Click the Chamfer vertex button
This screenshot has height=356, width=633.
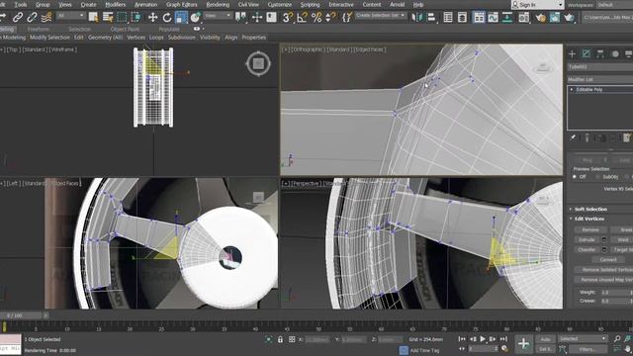click(587, 249)
